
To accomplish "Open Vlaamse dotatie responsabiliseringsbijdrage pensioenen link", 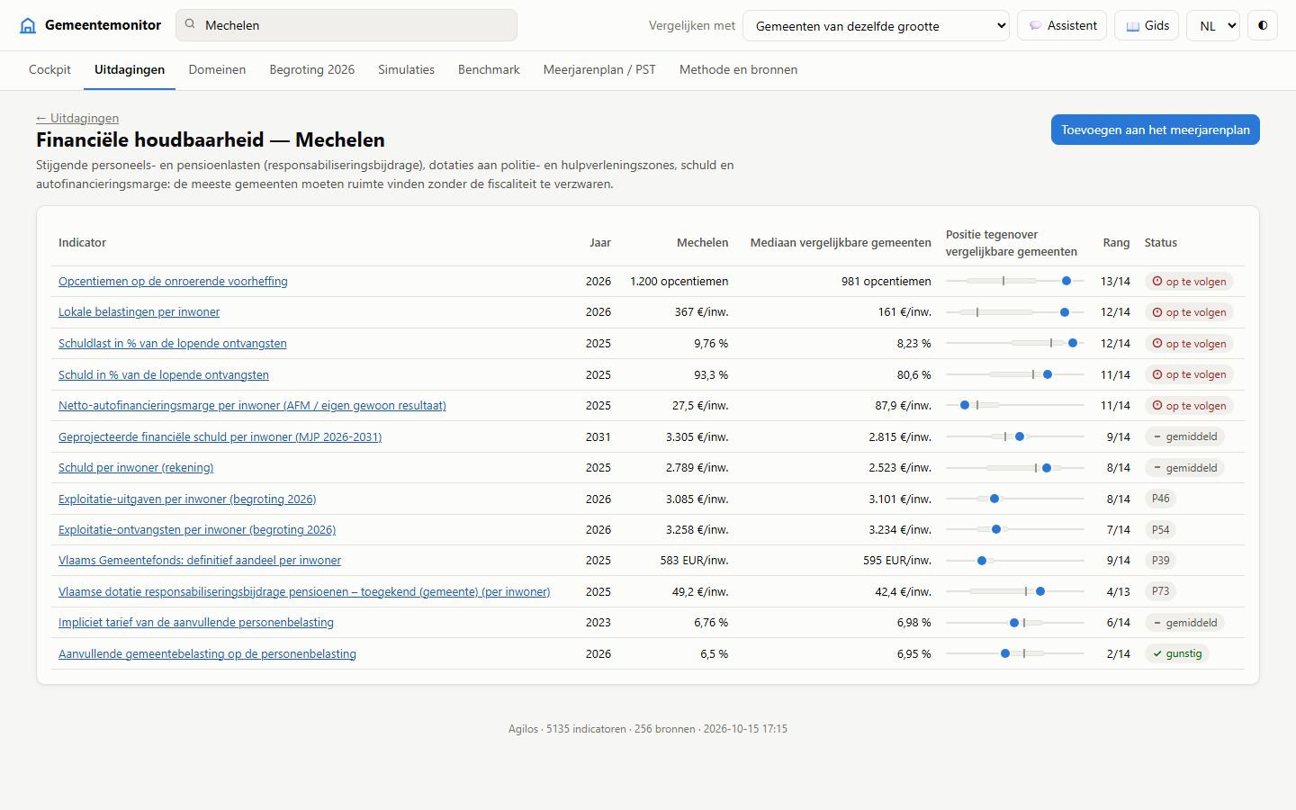I will pos(304,591).
